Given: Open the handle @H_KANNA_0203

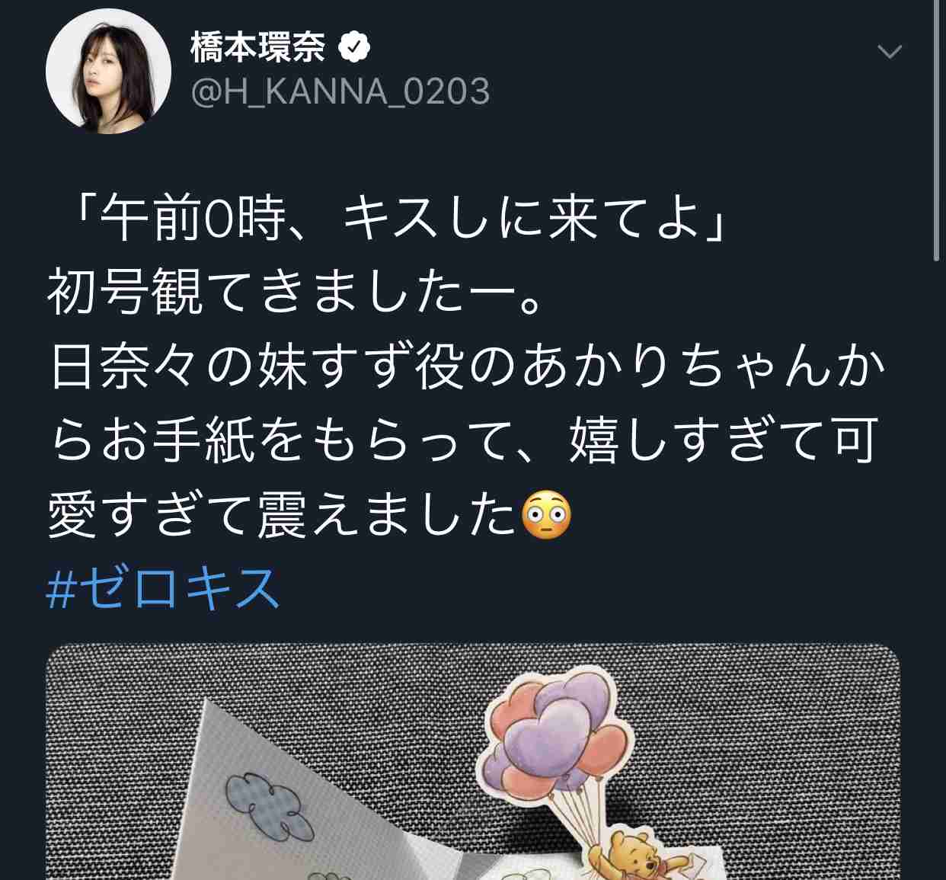Looking at the screenshot, I should point(340,92).
